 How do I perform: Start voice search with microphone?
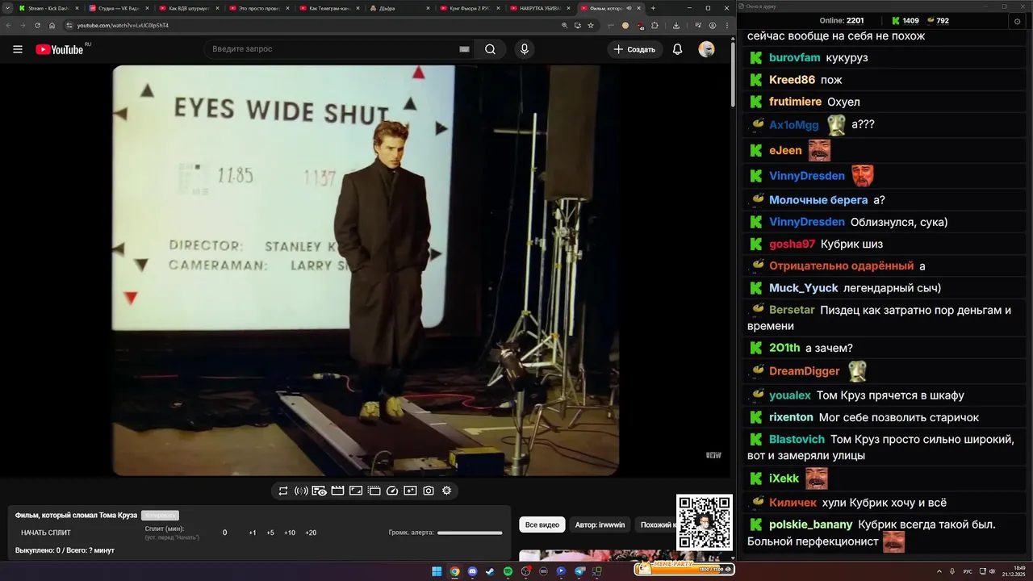tap(525, 49)
